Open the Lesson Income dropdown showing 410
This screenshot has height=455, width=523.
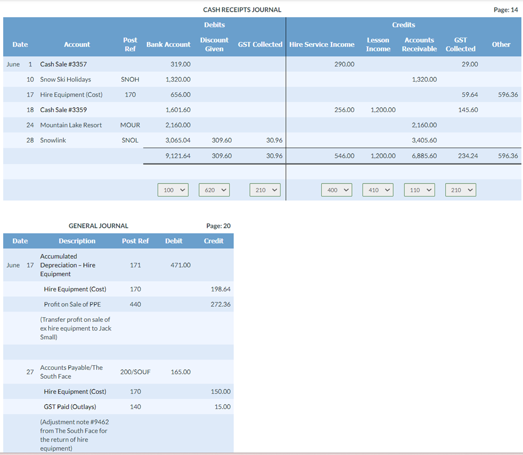coord(378,189)
